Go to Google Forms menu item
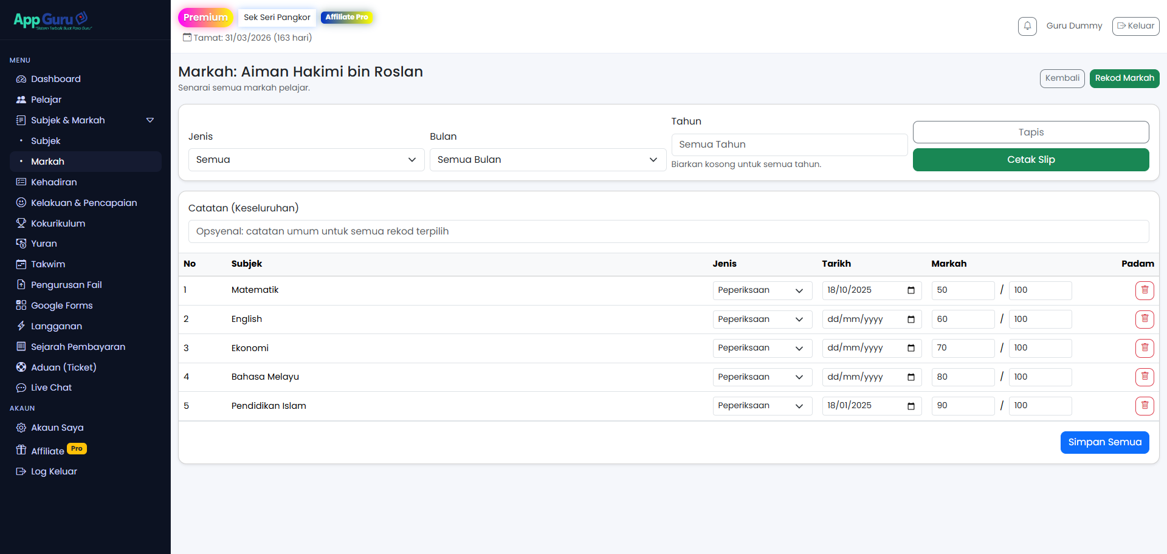Image resolution: width=1167 pixels, height=554 pixels. click(x=61, y=306)
